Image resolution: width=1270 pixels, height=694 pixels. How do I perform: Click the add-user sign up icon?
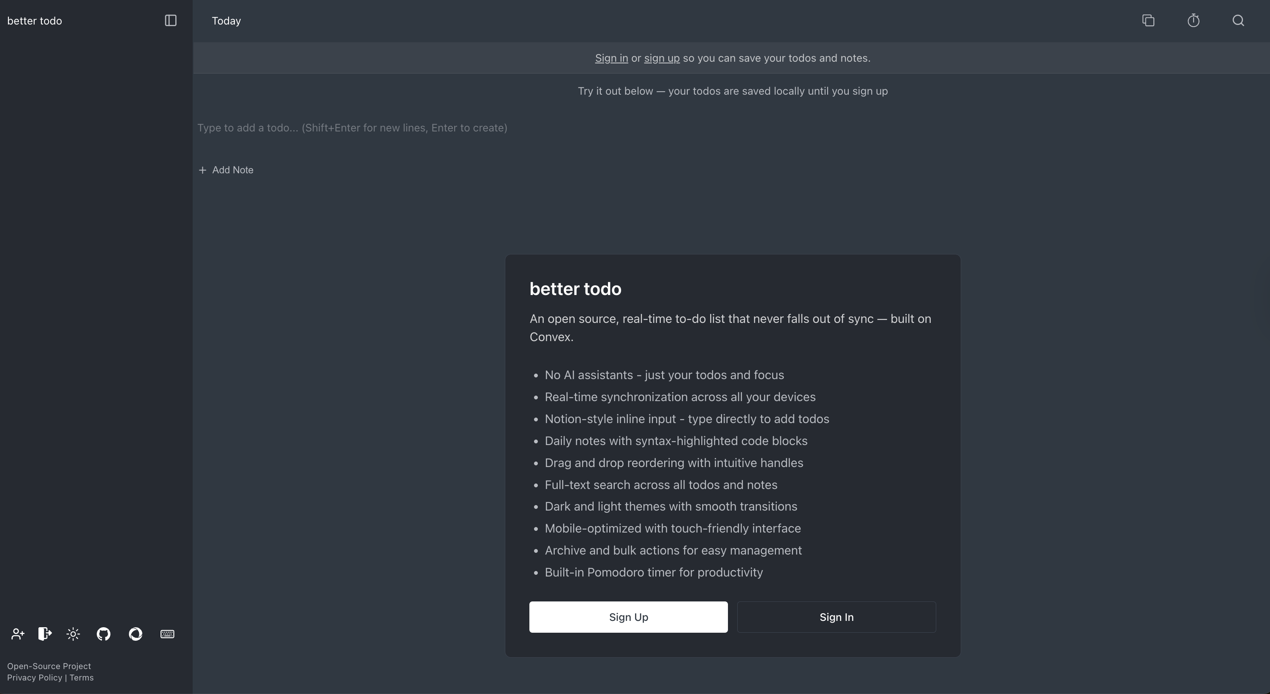(x=18, y=634)
